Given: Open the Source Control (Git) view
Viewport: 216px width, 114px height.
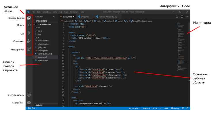Looking at the screenshot, I should click(29, 33).
